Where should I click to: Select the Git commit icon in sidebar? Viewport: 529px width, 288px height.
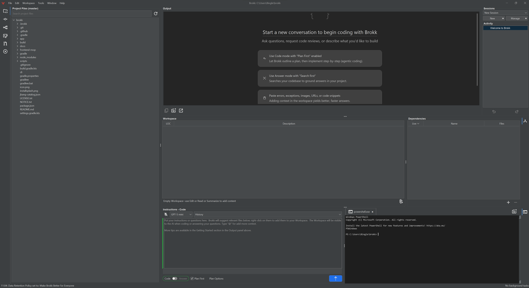5,19
